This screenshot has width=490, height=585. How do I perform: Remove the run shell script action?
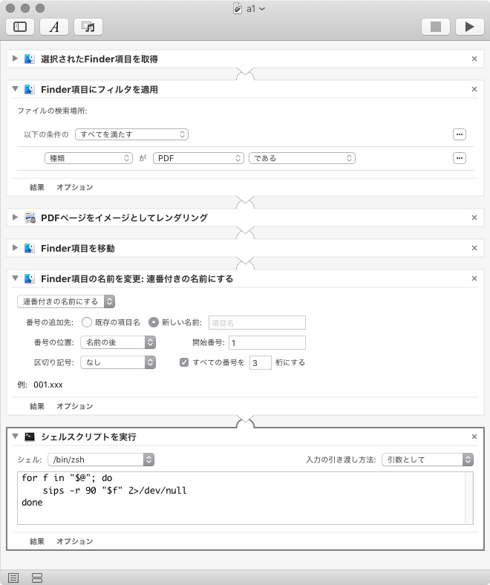(474, 437)
